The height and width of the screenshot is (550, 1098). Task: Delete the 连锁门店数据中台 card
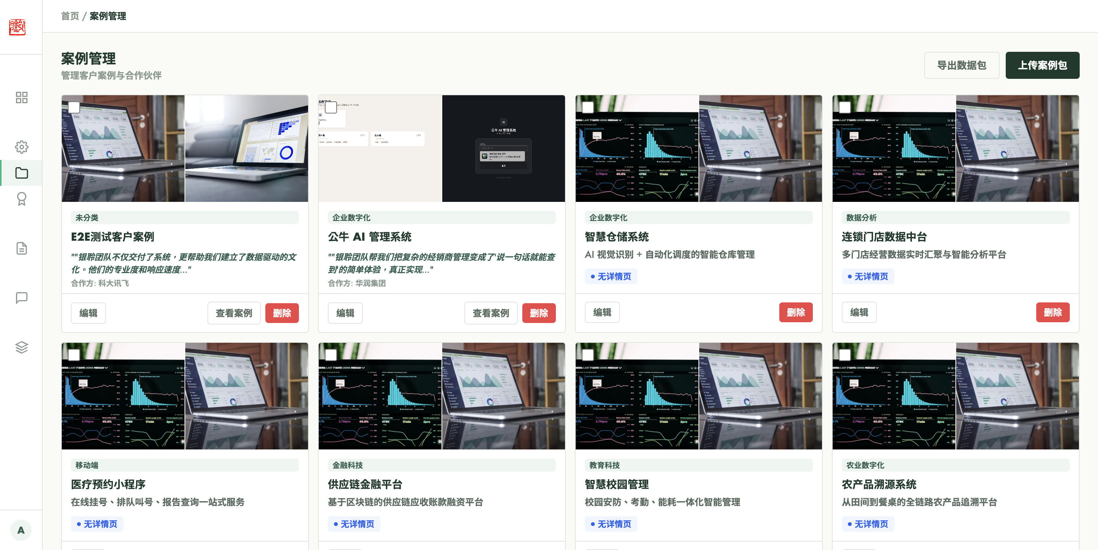coord(1053,312)
